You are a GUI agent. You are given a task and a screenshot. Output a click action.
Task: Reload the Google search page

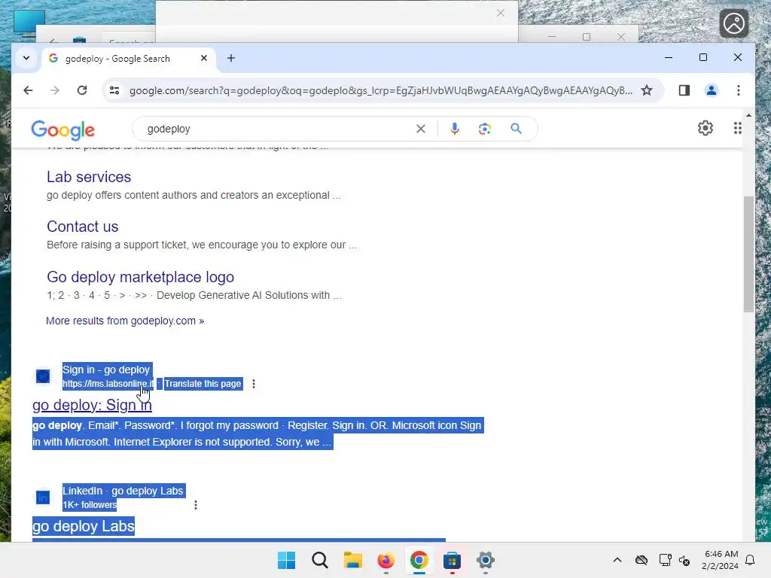tap(82, 90)
